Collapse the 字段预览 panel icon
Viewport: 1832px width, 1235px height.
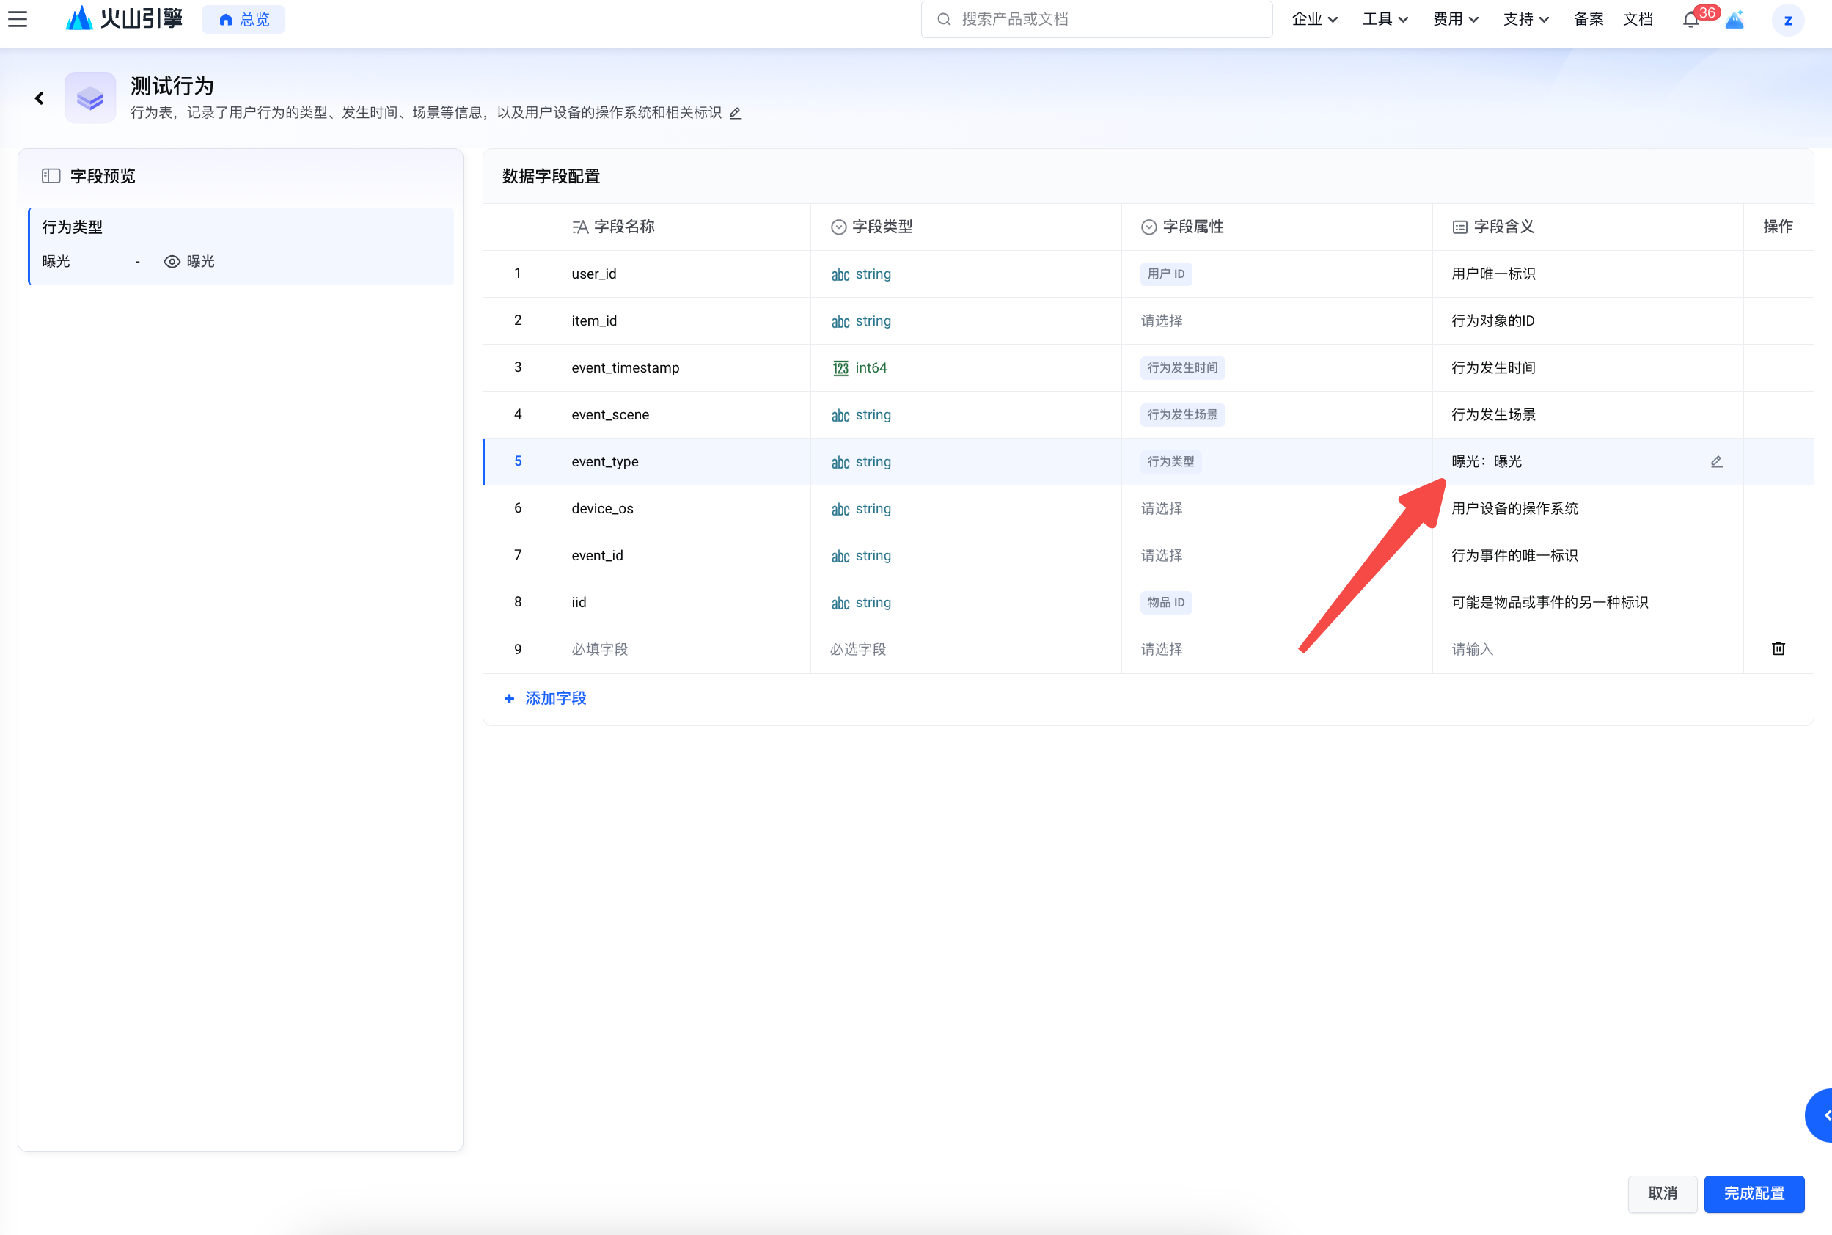[51, 175]
